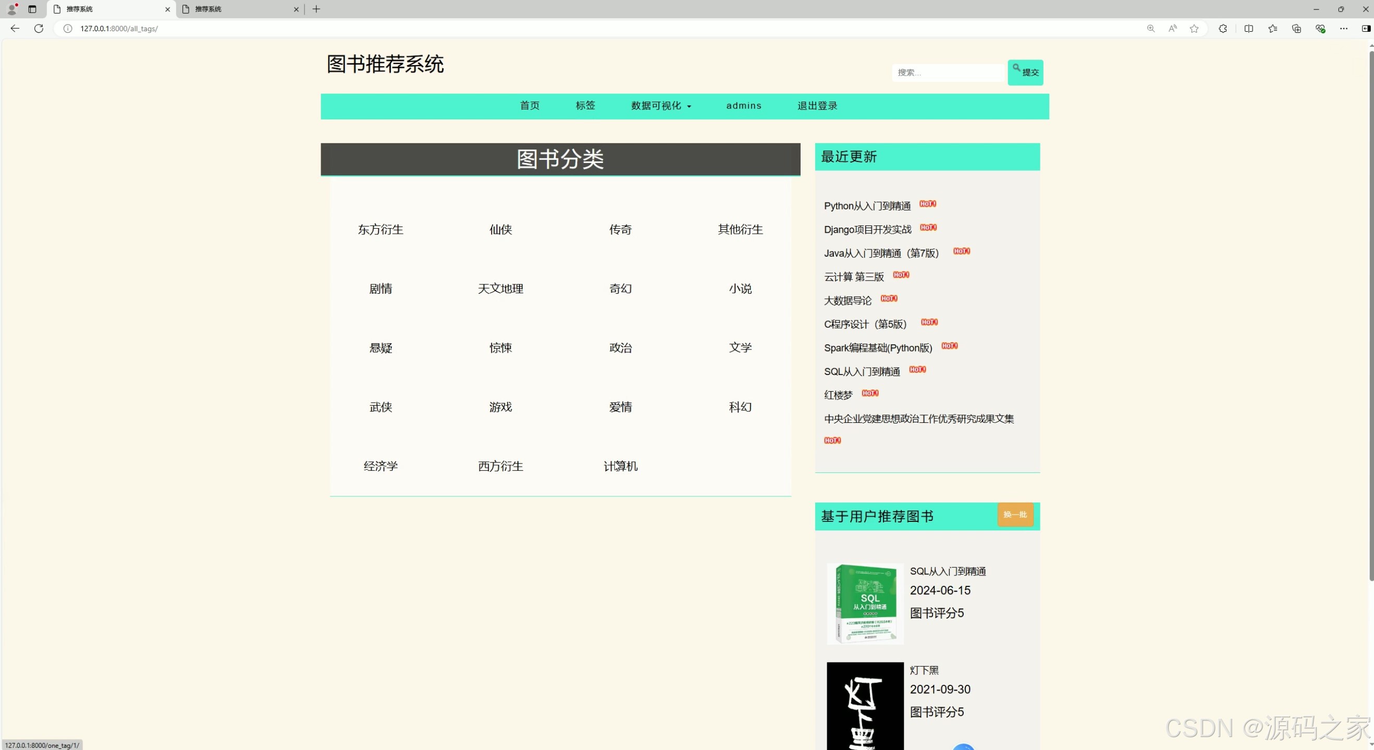
Task: Refresh the current page
Action: 39,28
